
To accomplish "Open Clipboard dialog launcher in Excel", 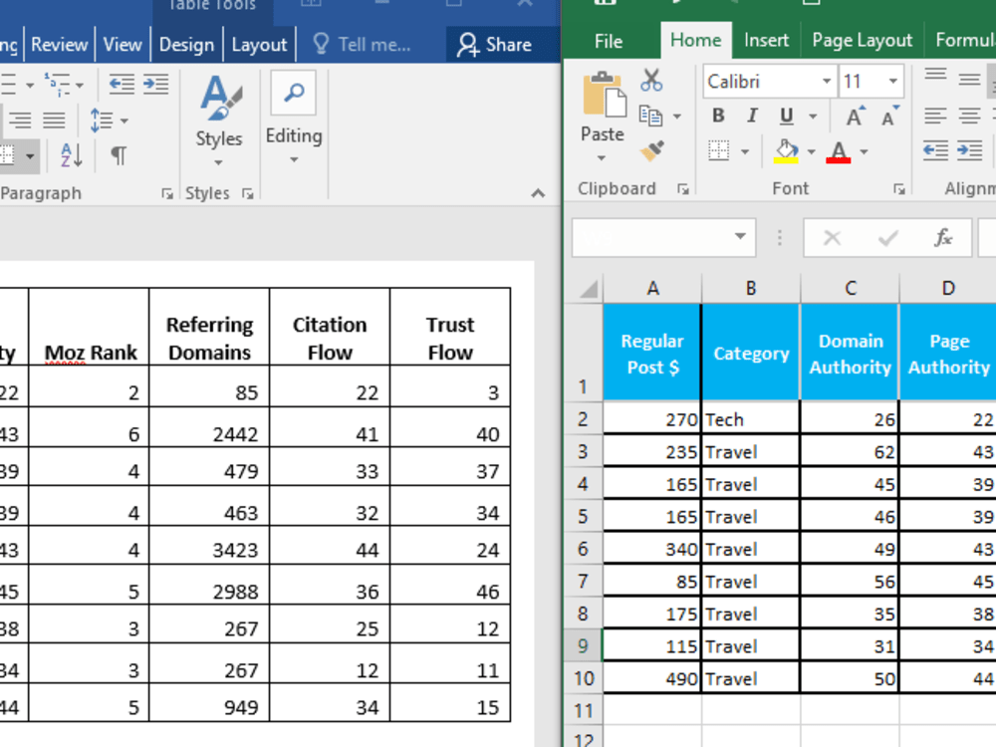I will (683, 188).
